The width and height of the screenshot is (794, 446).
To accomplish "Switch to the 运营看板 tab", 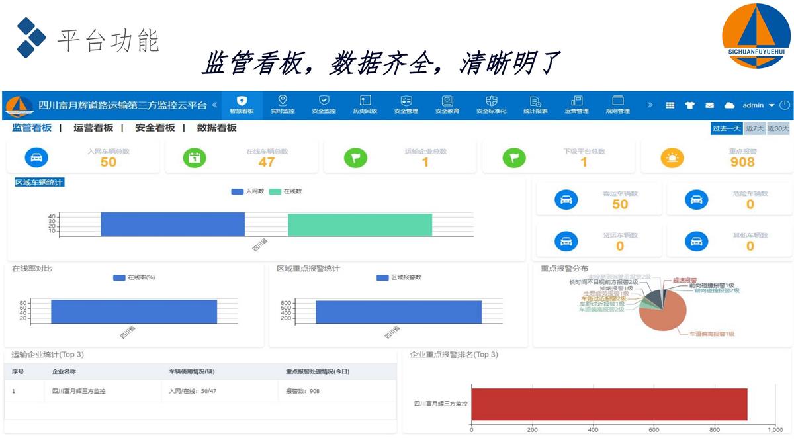I will click(93, 128).
